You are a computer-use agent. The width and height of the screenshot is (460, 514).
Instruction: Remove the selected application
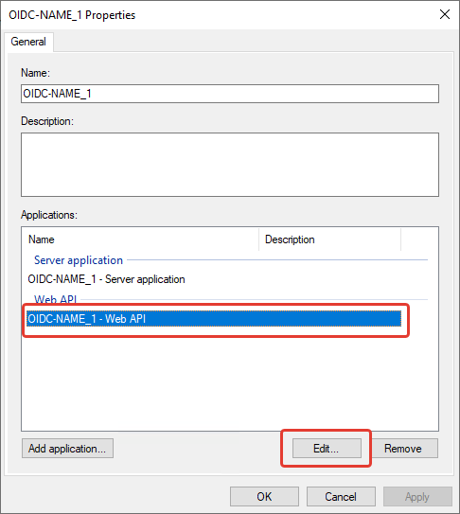click(403, 449)
